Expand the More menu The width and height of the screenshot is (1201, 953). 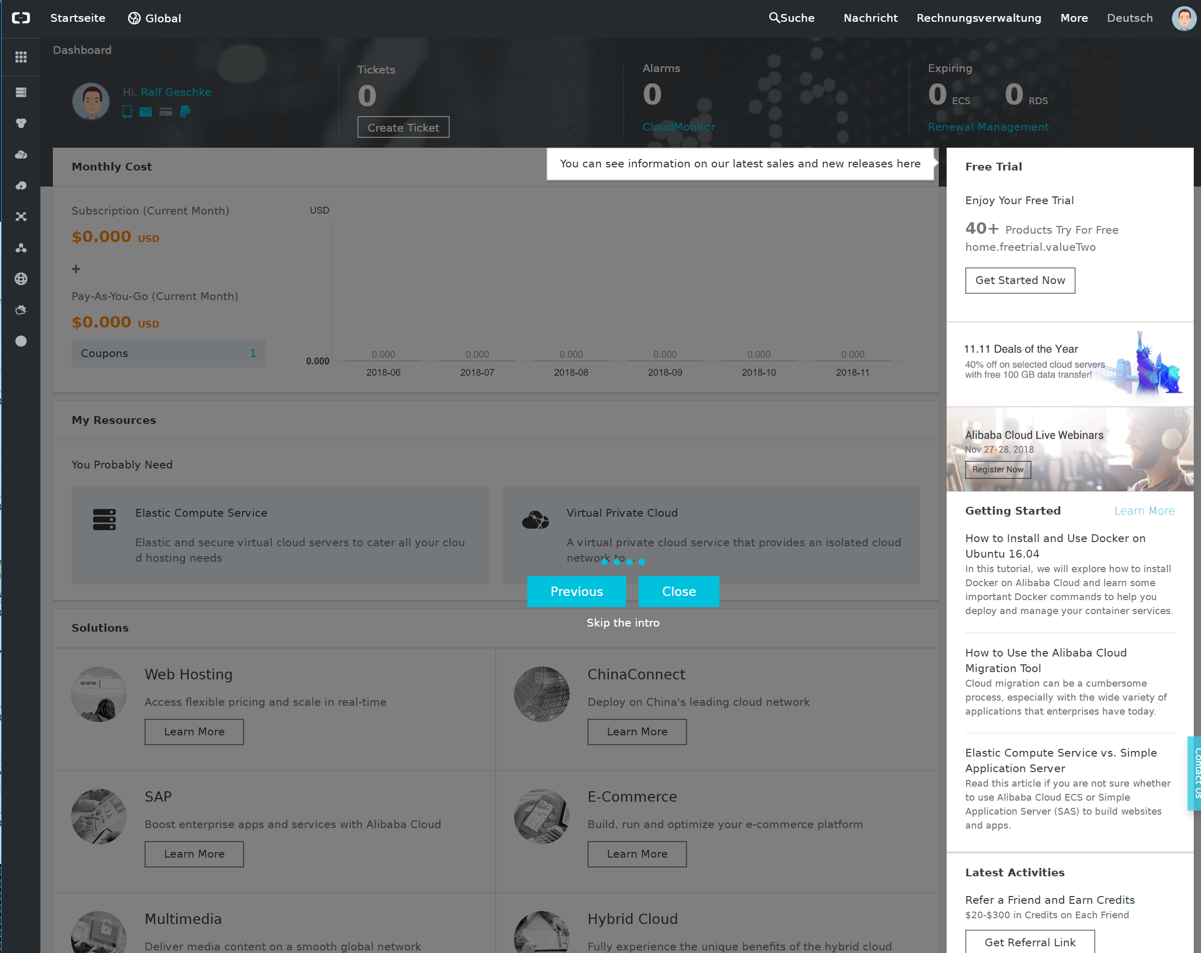click(1074, 18)
